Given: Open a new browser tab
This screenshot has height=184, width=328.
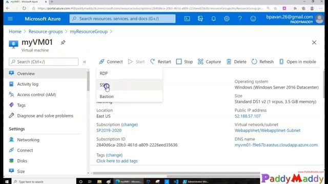Looking at the screenshot, I should coord(52,2).
